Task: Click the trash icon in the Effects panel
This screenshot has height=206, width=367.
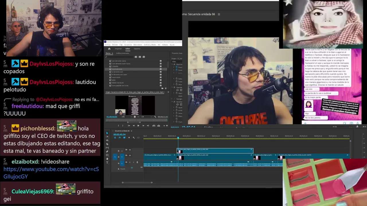Action: click(x=166, y=88)
